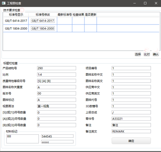Edit the GB/T 1804-2000 standard number box
This screenshot has height=152, width=161.
tap(43, 28)
